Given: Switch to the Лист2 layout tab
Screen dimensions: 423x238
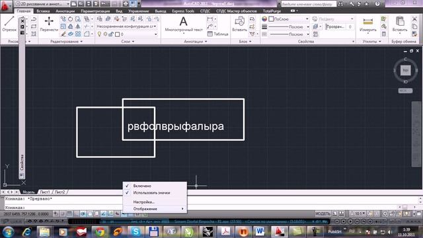Looking at the screenshot, I should click(x=60, y=192).
